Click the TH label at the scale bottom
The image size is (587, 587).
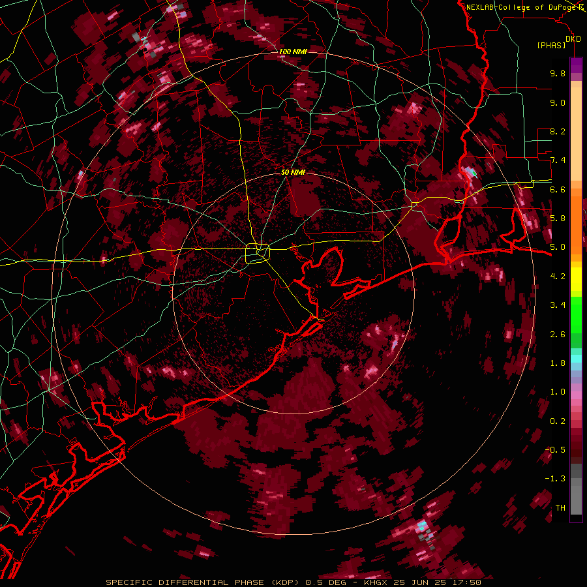560,508
